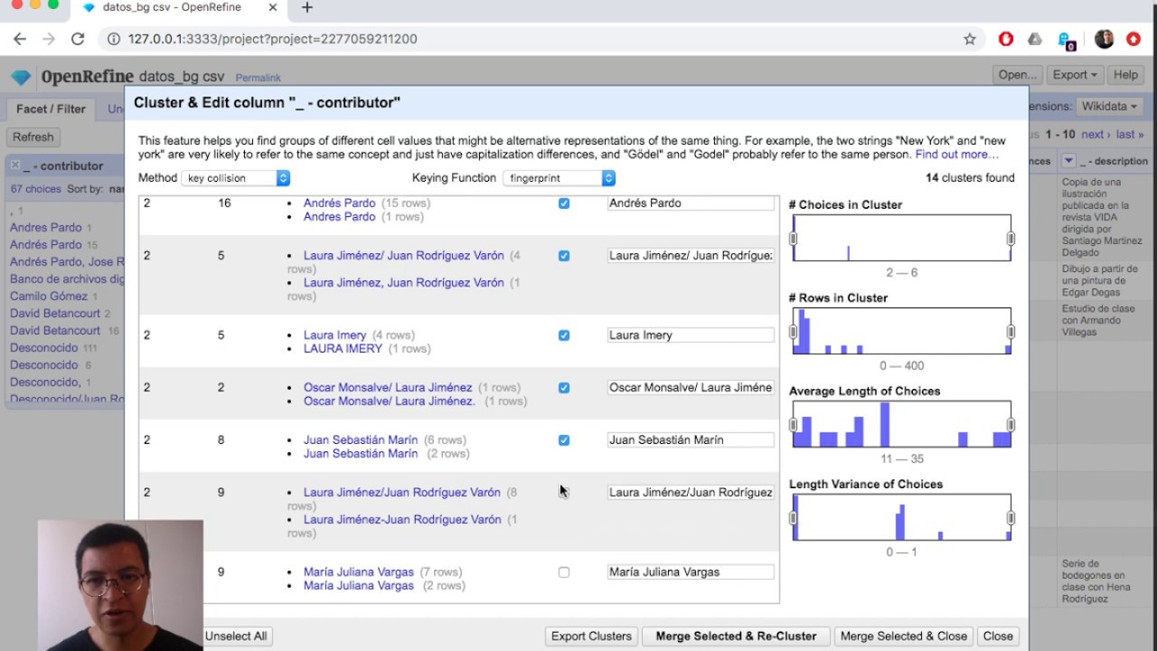This screenshot has width=1157, height=651.
Task: Open the browser profile avatar
Action: point(1104,39)
